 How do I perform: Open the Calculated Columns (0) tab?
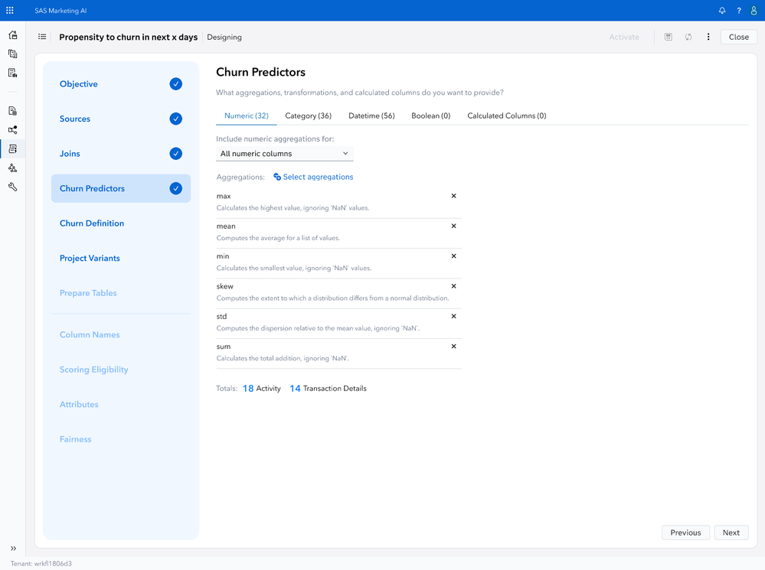(x=506, y=116)
